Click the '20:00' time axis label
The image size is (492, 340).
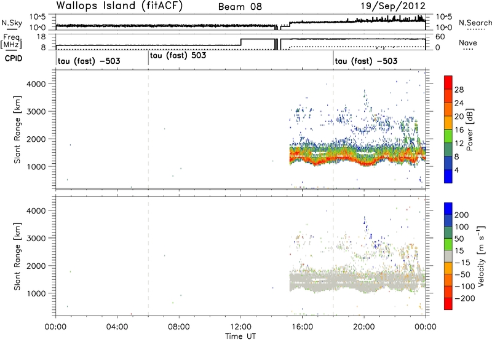coord(364,327)
